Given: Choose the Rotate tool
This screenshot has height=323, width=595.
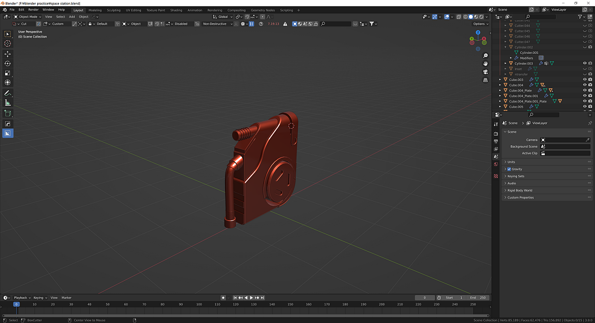Looking at the screenshot, I should pos(7,64).
